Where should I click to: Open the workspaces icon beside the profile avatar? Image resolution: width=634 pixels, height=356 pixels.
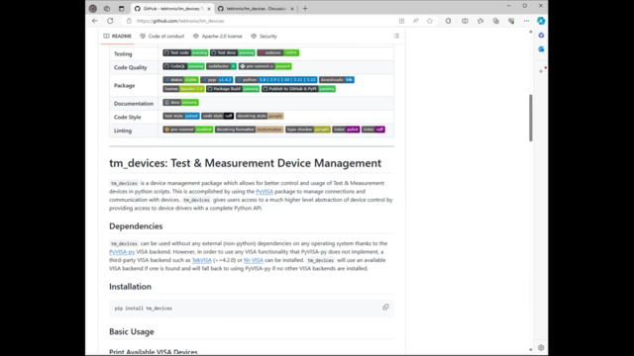pyautogui.click(x=107, y=8)
